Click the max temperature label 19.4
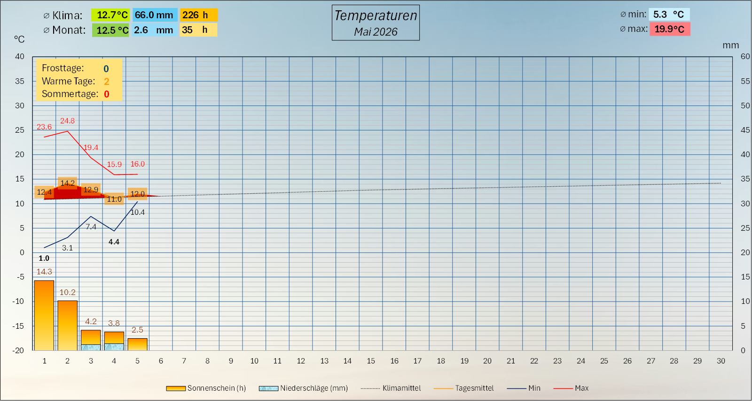This screenshot has height=401, width=752. [x=91, y=148]
